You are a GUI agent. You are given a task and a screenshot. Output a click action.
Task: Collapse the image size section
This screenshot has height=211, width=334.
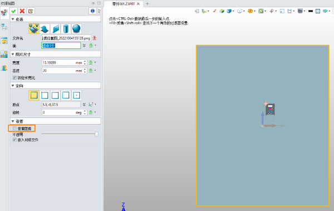tap(13, 55)
